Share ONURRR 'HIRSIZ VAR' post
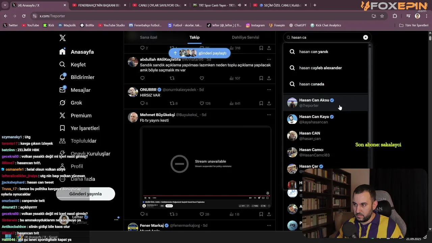Screen dimensions: 432x243 point(269,103)
